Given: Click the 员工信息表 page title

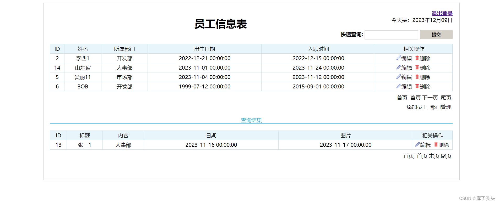Looking at the screenshot, I should tap(221, 24).
